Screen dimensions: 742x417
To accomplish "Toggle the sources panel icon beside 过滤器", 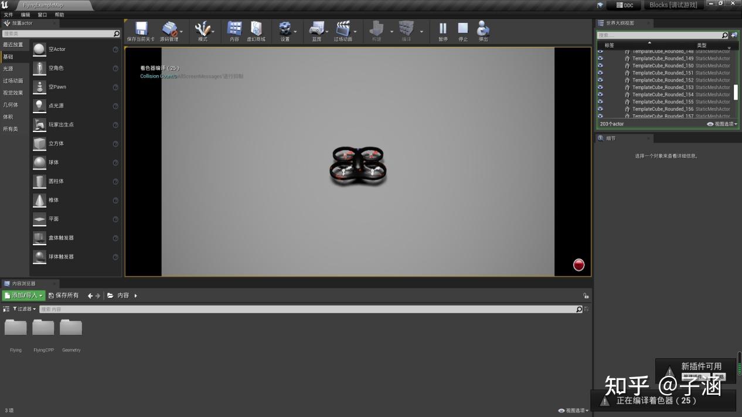I will 6,309.
